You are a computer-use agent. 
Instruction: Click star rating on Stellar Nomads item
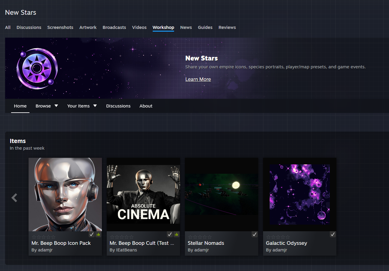click(x=200, y=237)
